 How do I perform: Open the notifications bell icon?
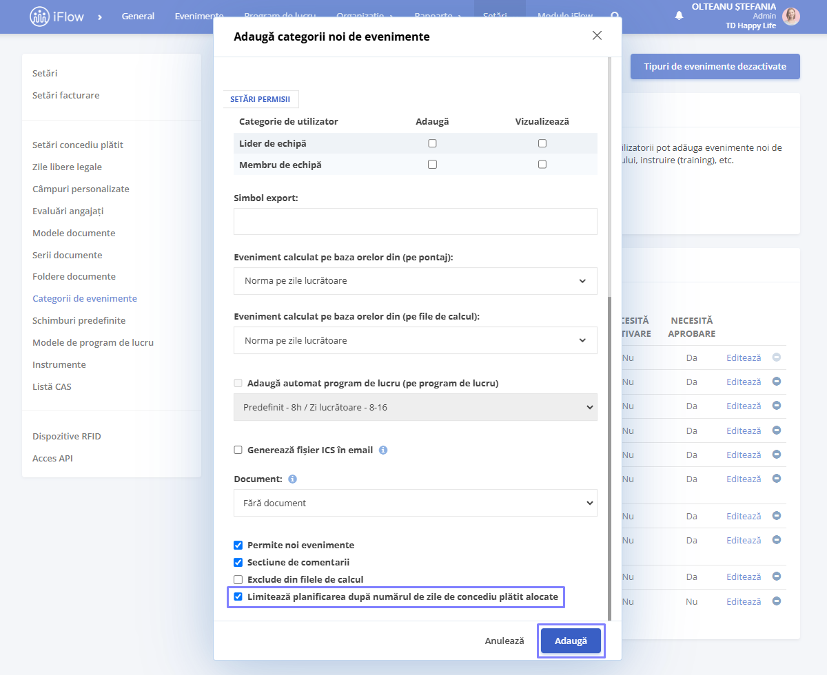(x=679, y=16)
